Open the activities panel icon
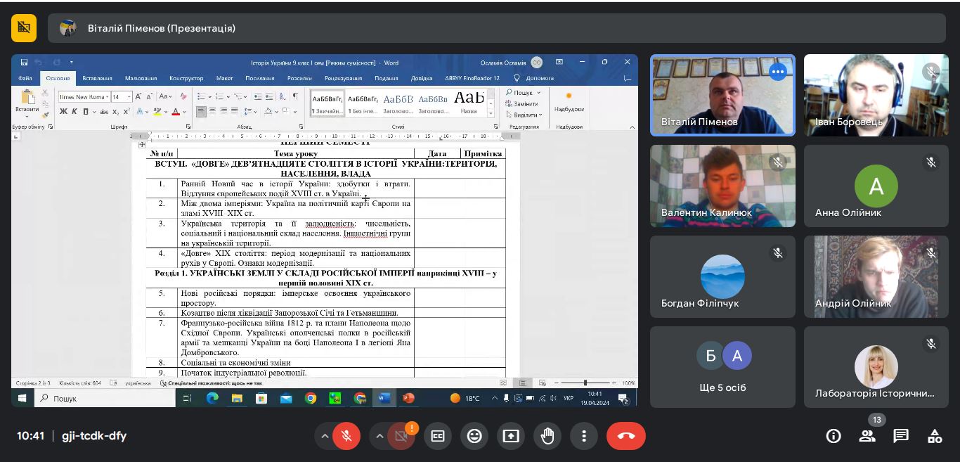The height and width of the screenshot is (462, 960). point(935,436)
